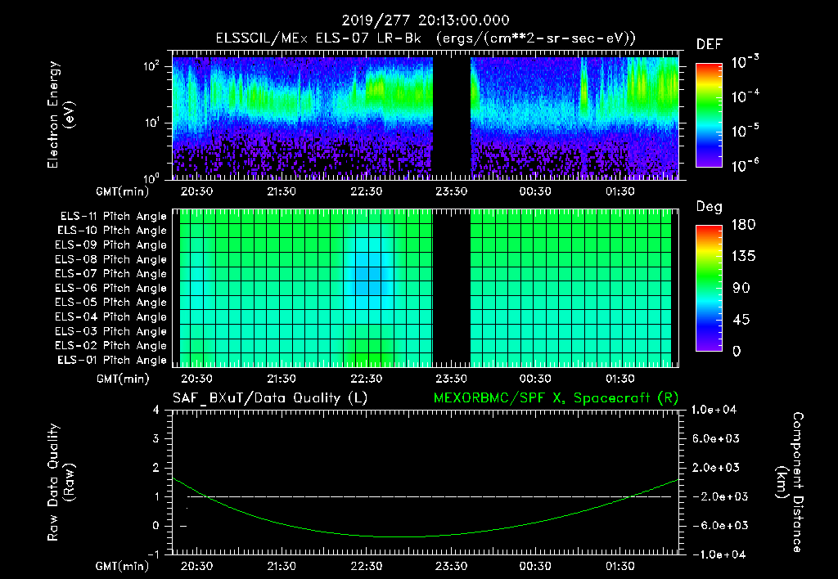
Task: Click the 10^2 electron energy tick label
Action: coord(151,66)
